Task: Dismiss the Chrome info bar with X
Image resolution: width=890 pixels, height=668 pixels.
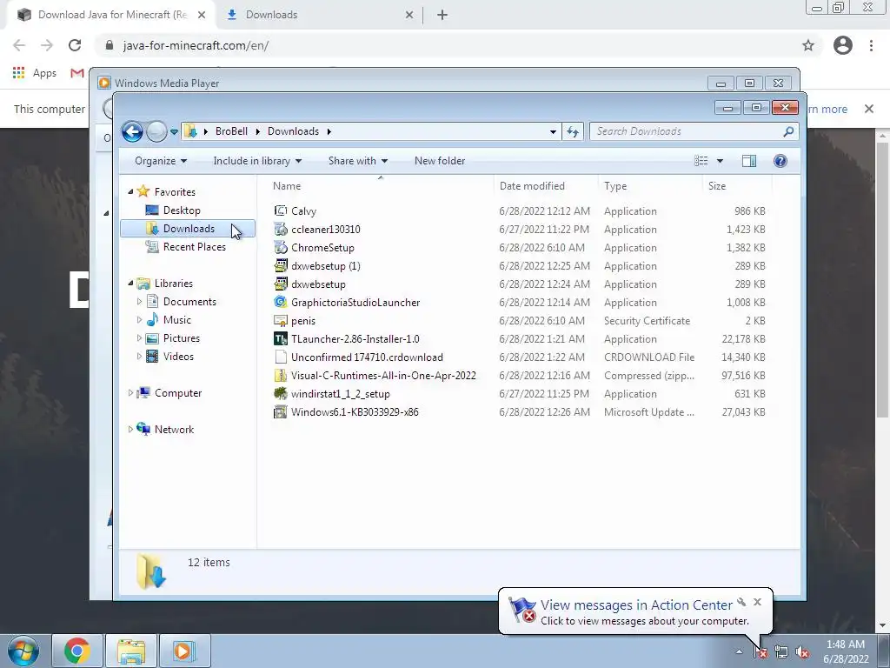Action: click(x=869, y=109)
